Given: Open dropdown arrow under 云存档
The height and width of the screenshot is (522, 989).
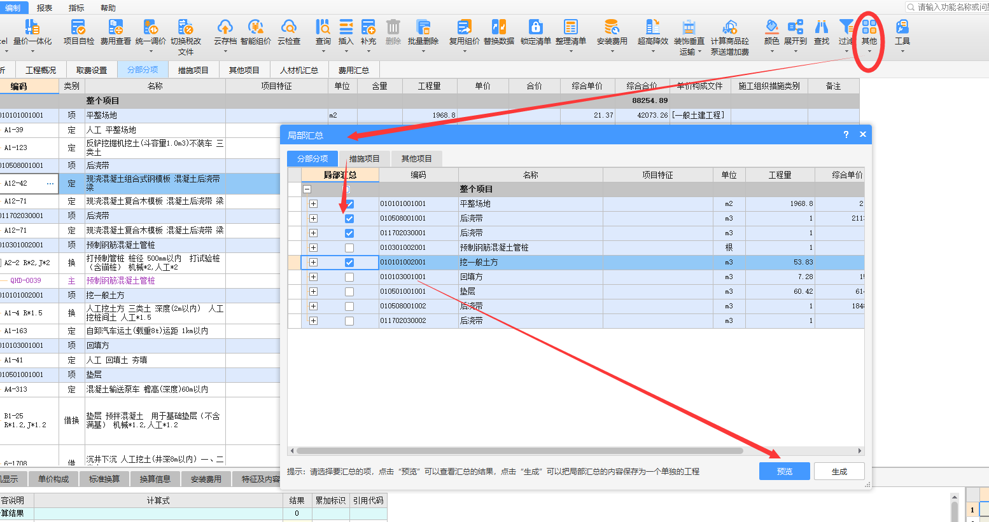Looking at the screenshot, I should [225, 52].
